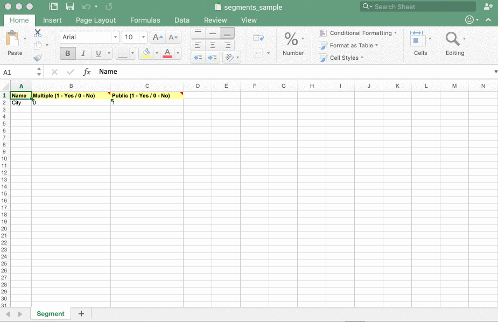Open text orientation options

point(232,58)
